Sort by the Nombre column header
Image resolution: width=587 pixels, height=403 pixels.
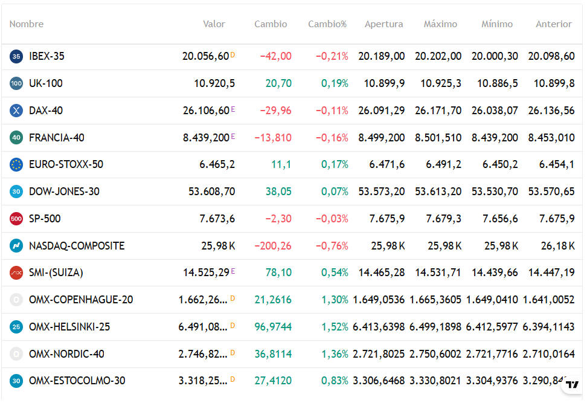(x=26, y=24)
